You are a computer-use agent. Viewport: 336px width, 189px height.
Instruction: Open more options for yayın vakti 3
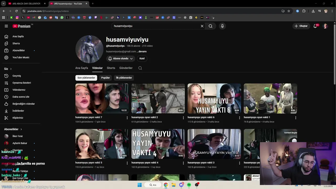coord(239,163)
